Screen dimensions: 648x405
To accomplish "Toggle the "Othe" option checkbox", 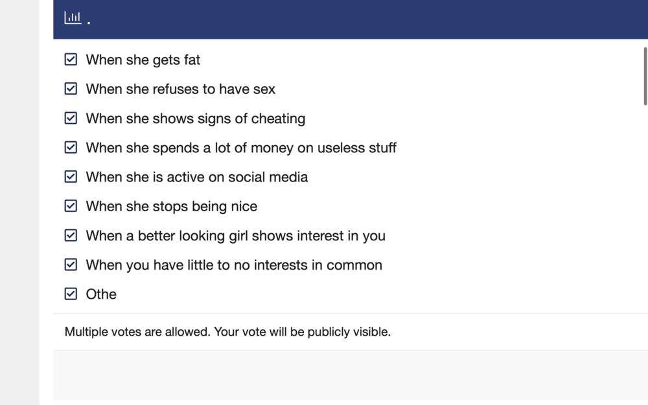I will coord(71,294).
